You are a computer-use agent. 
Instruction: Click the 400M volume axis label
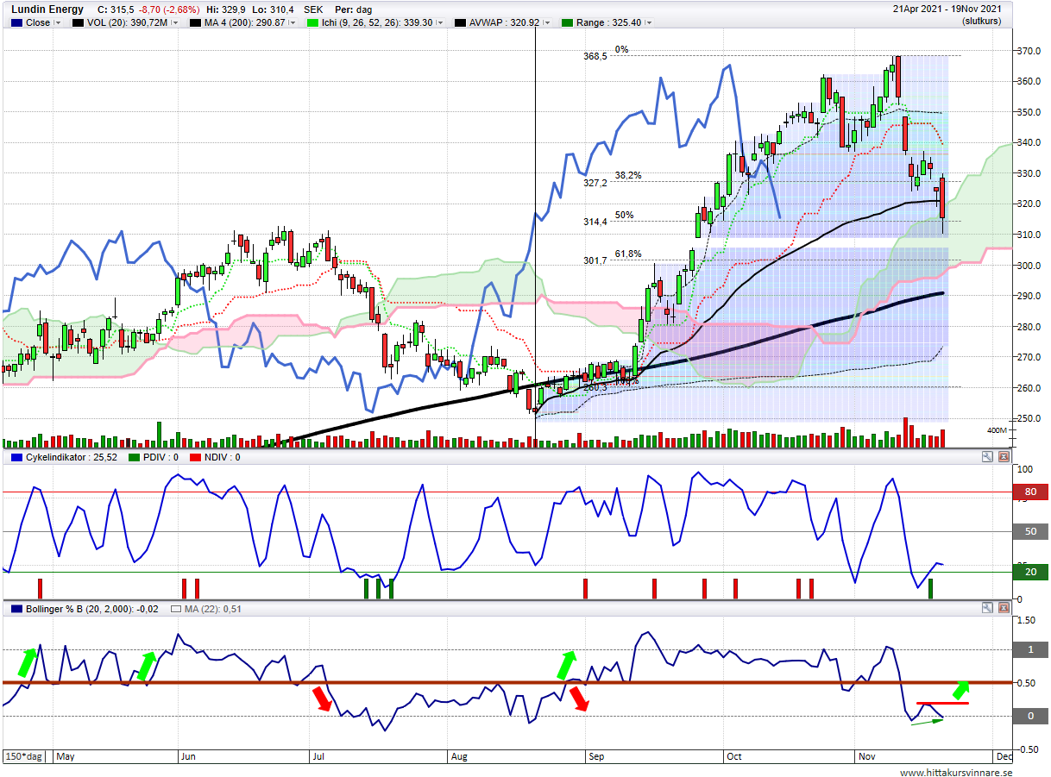point(997,430)
